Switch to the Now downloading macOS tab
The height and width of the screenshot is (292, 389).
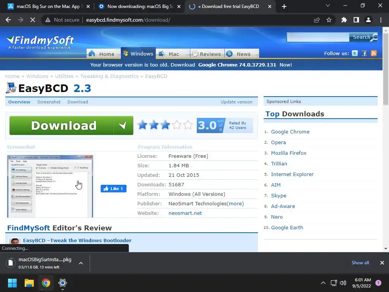pyautogui.click(x=140, y=6)
